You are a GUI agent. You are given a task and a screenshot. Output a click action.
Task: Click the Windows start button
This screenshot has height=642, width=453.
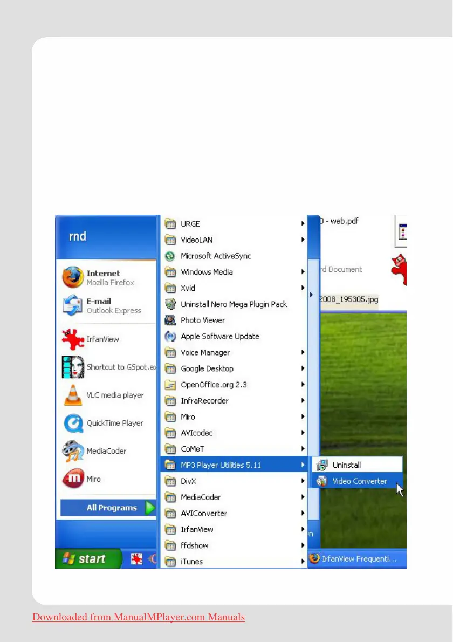pyautogui.click(x=88, y=558)
